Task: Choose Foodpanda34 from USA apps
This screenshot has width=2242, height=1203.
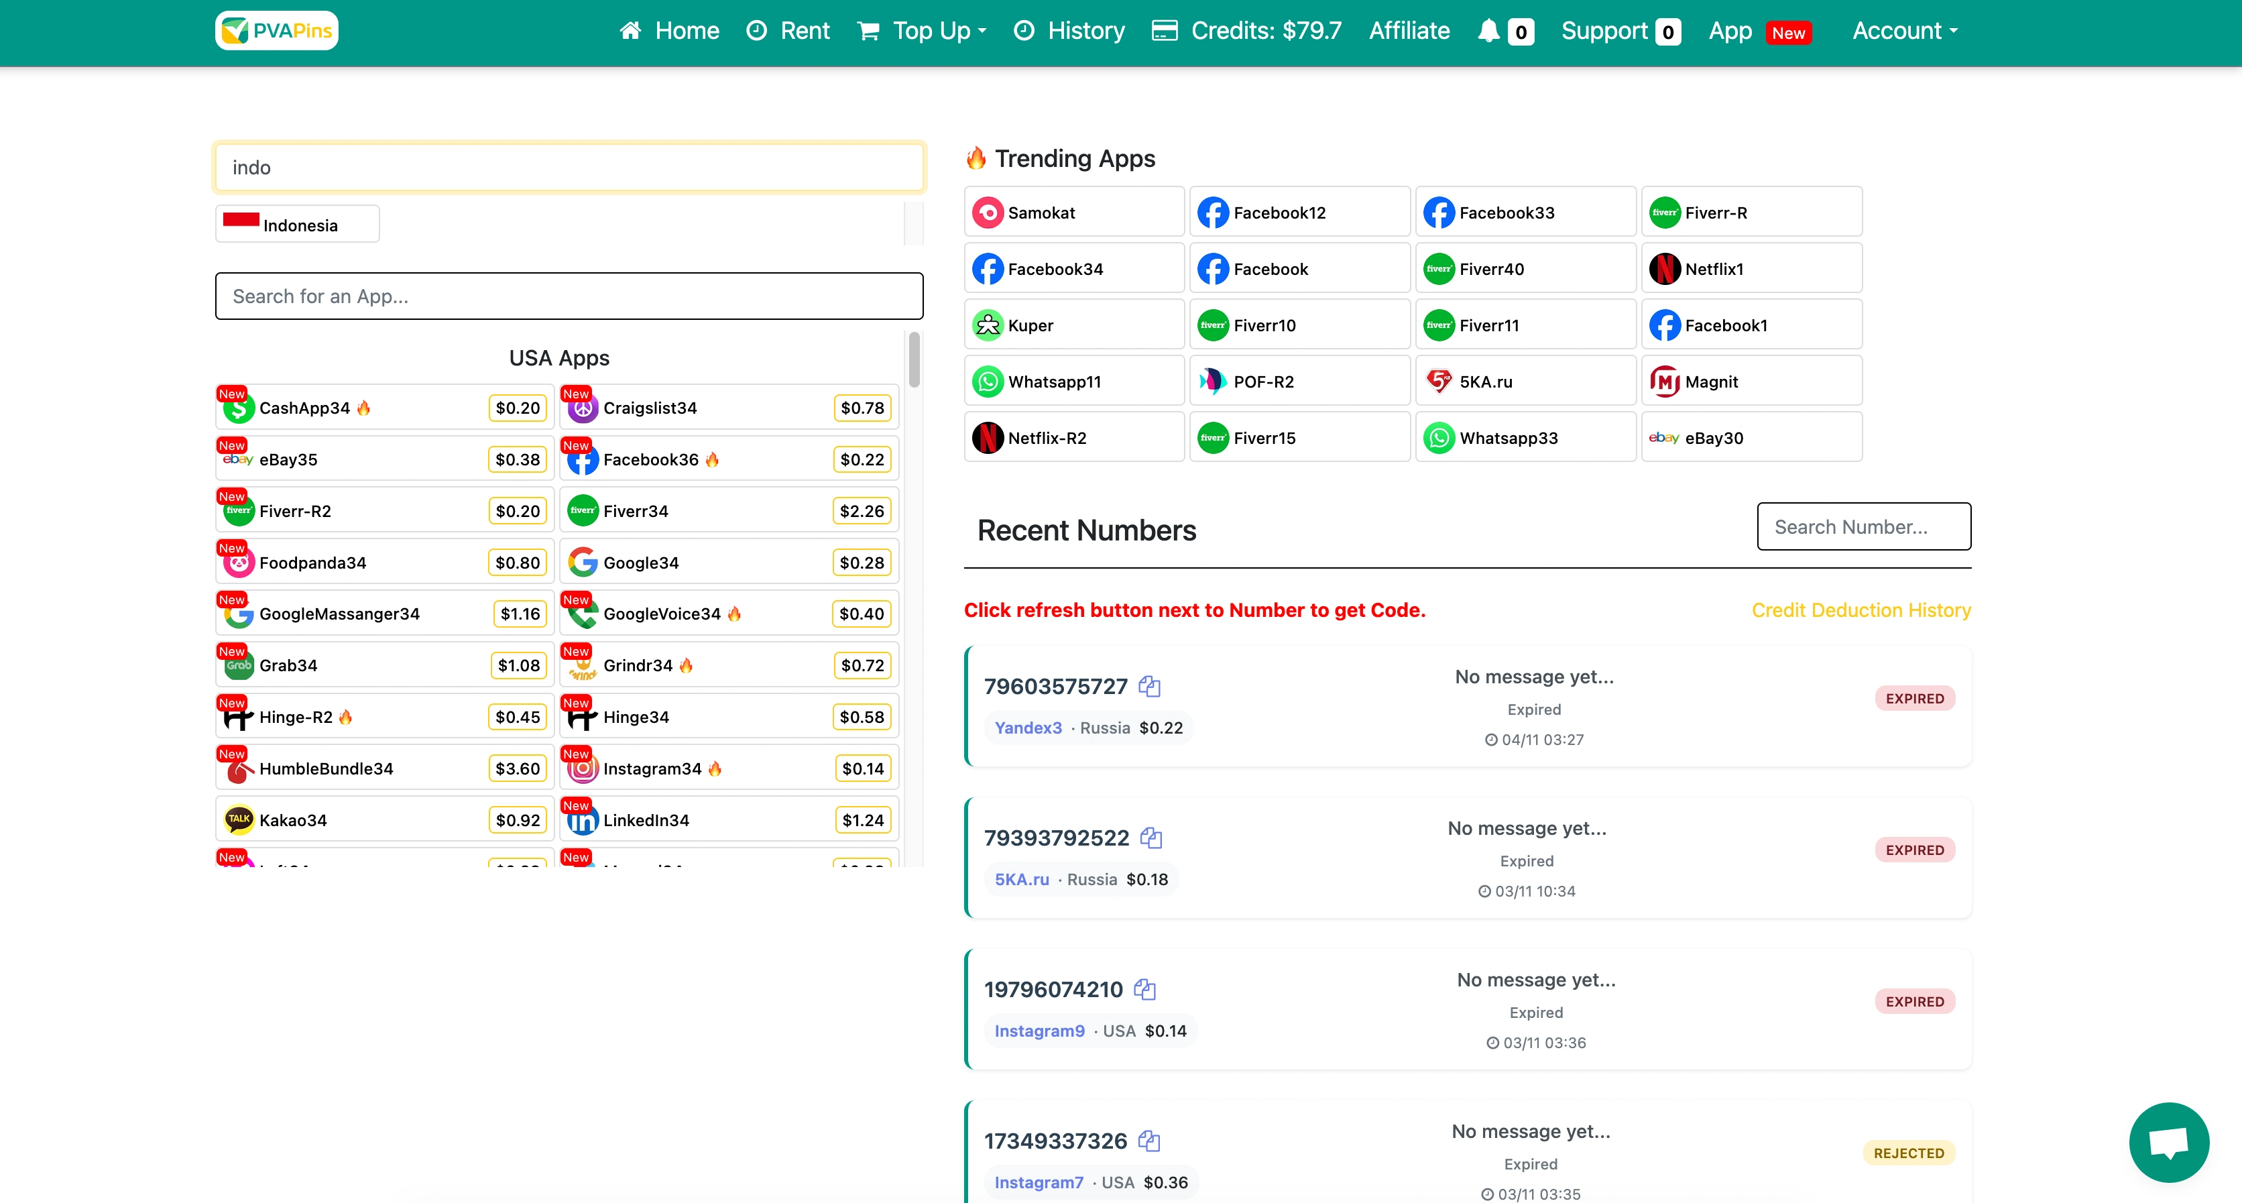Action: [x=385, y=563]
